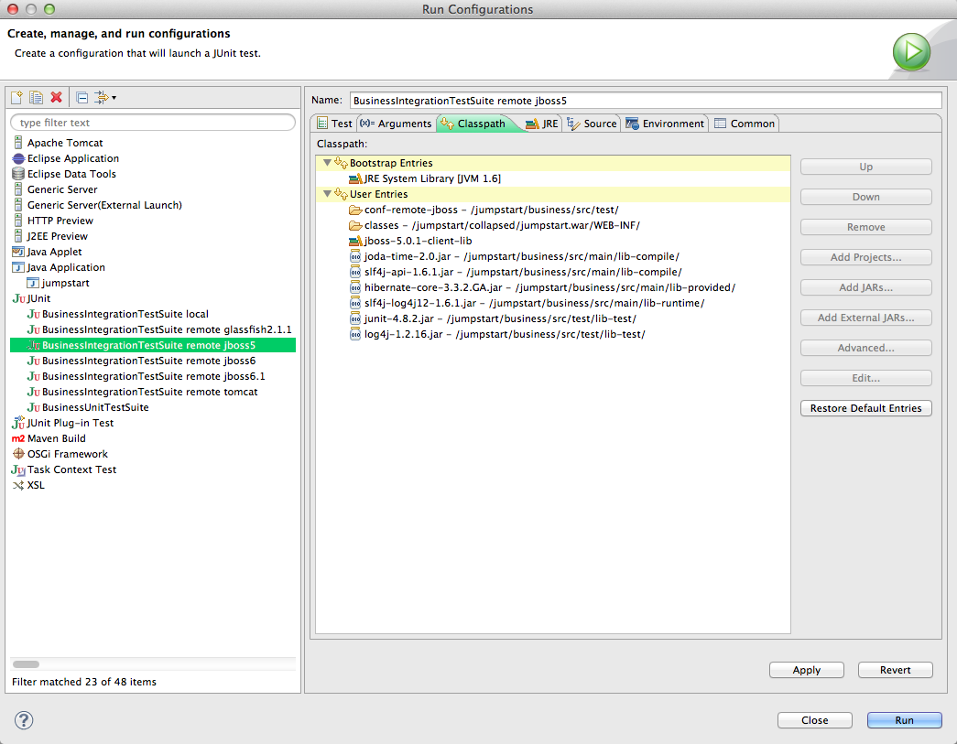957x744 pixels.
Task: Select the Eclipse Application entry
Action: [x=72, y=158]
